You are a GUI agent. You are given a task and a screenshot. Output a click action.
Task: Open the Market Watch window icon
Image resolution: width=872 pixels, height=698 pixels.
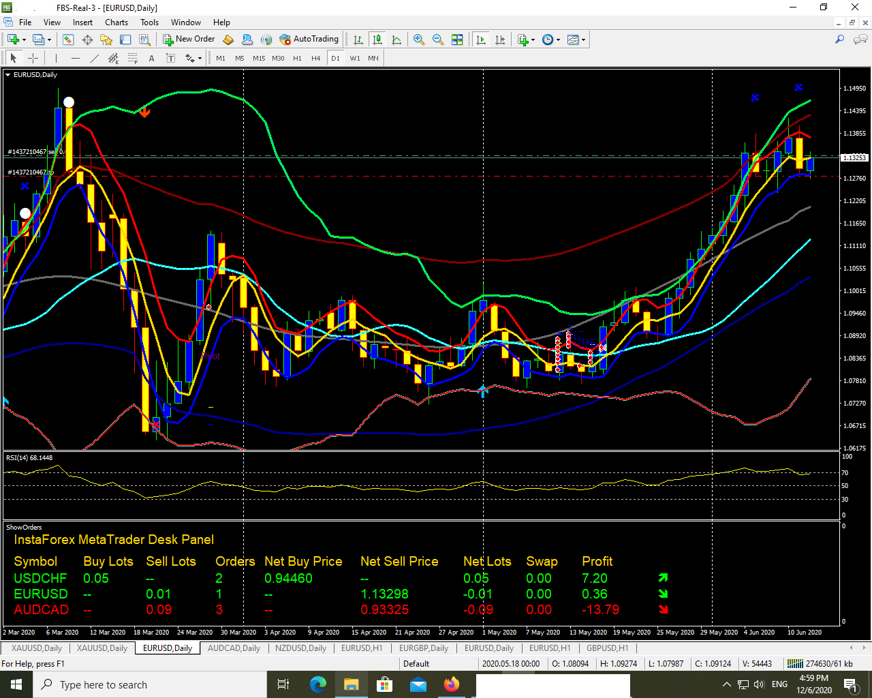point(68,40)
